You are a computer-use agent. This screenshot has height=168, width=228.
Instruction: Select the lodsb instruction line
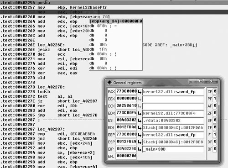pos(44,92)
